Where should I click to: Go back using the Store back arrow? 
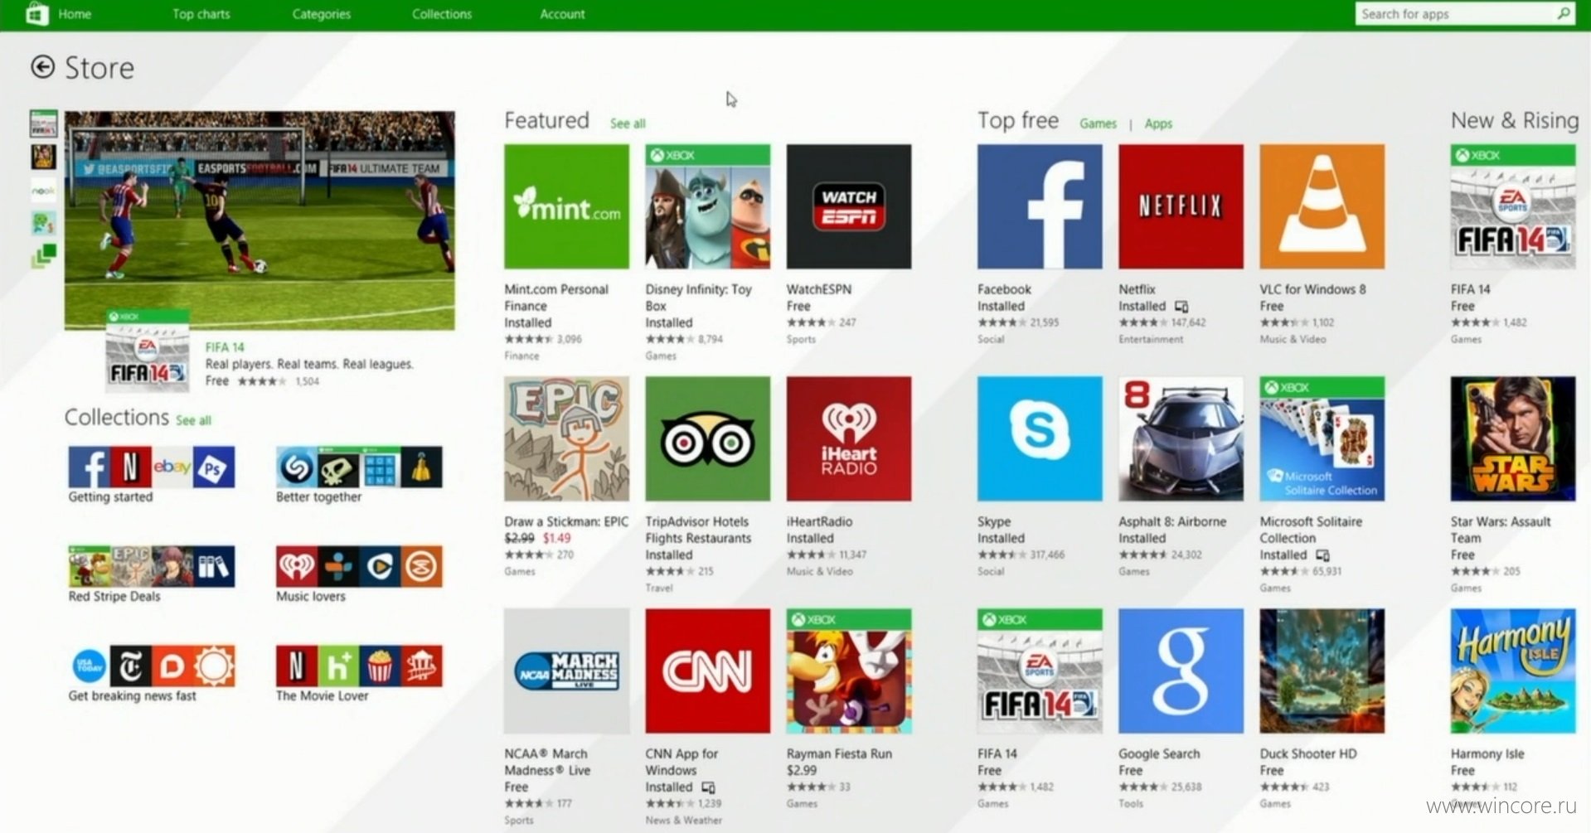[x=43, y=67]
